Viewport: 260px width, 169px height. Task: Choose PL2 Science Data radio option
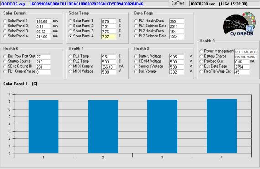click(135, 36)
